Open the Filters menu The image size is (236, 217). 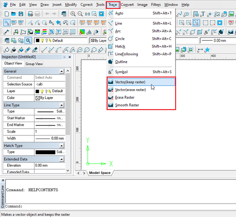[156, 5]
